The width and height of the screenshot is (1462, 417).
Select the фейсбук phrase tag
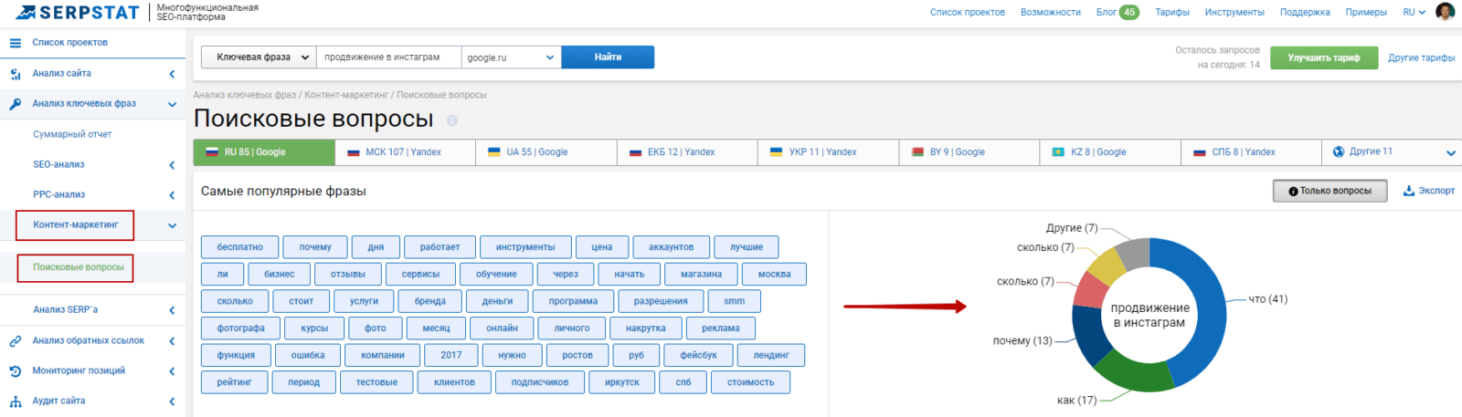coord(698,355)
